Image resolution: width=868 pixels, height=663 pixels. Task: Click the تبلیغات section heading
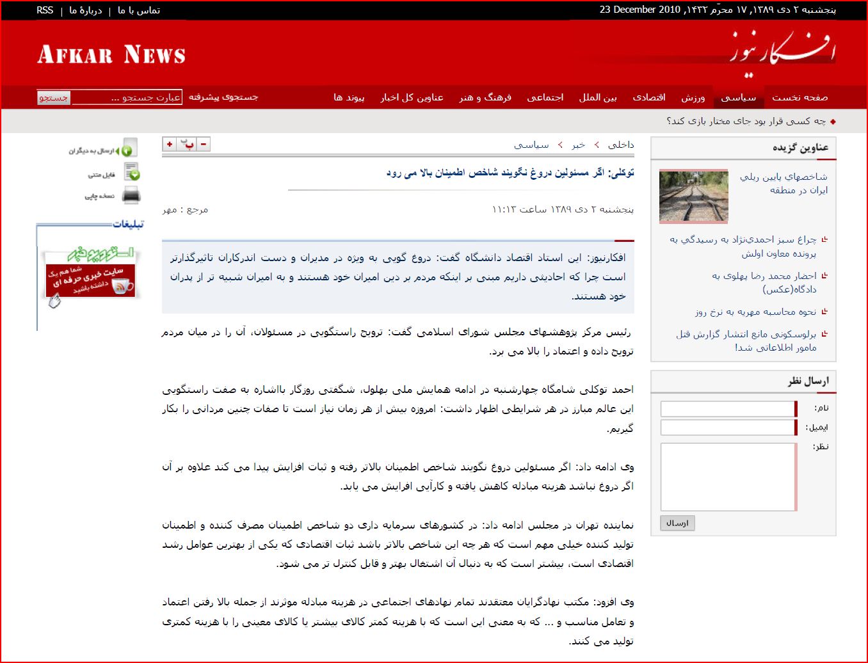point(128,224)
